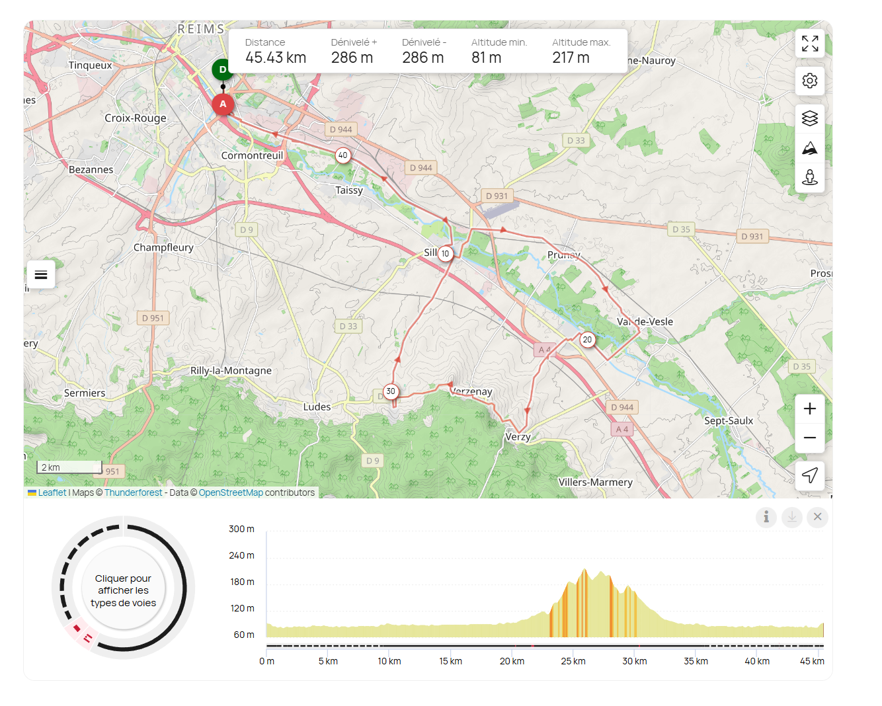Zoom in on the map
This screenshot has width=882, height=706.
click(x=809, y=409)
